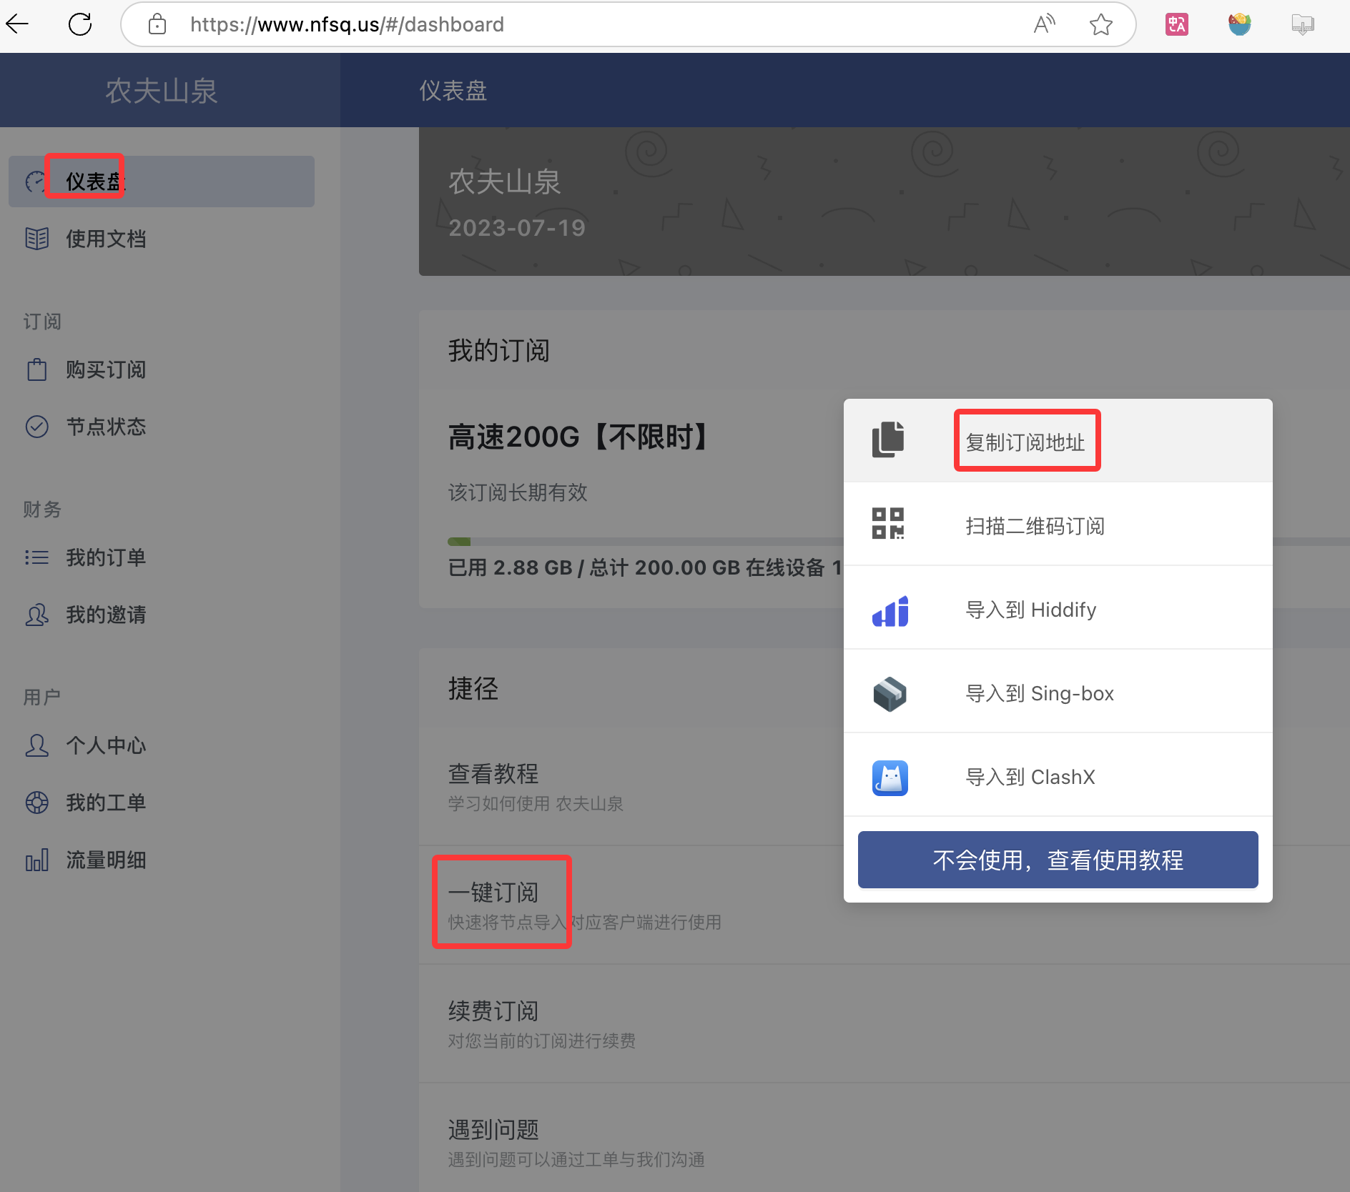
Task: Click the favorites star icon
Action: 1100,25
